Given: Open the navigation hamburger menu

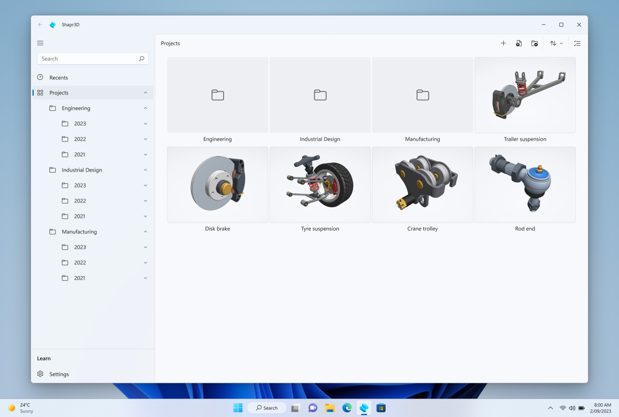Looking at the screenshot, I should [40, 43].
